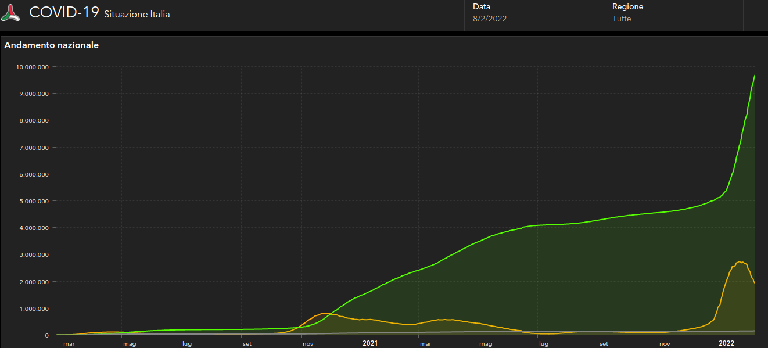Open the hamburger menu in header
Image resolution: width=768 pixels, height=348 pixels.
(758, 13)
